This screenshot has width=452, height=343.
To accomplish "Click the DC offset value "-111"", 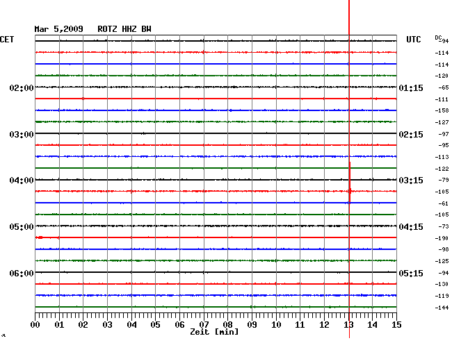I will [442, 99].
